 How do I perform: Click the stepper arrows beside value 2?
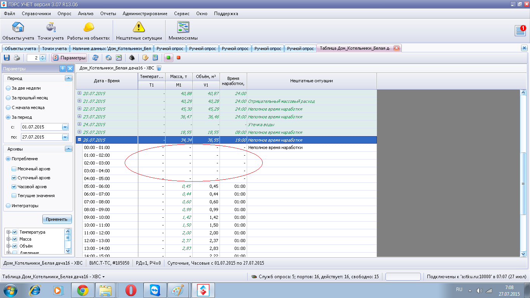[43, 58]
